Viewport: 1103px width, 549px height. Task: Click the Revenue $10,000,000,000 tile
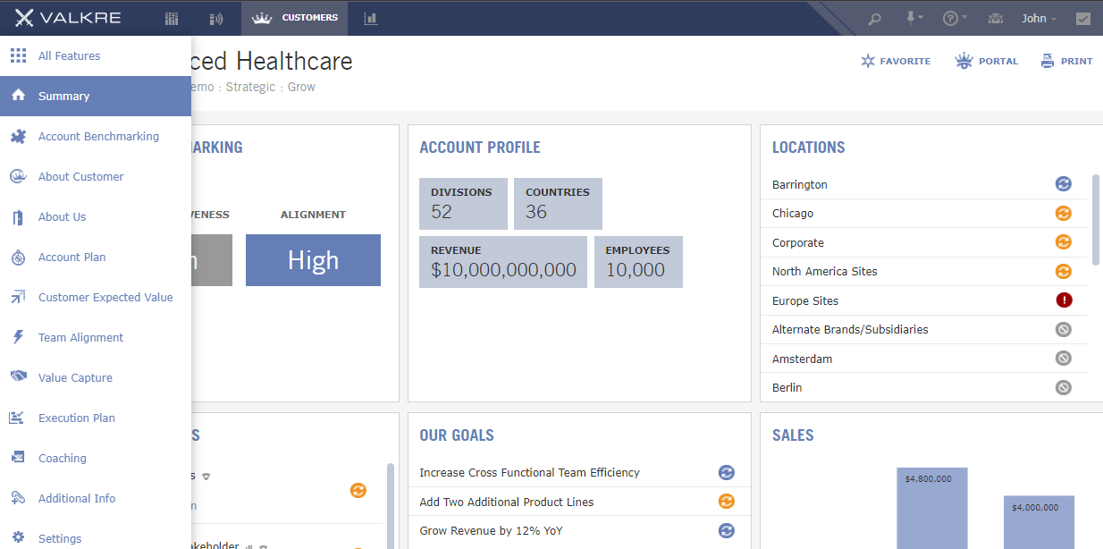[503, 262]
